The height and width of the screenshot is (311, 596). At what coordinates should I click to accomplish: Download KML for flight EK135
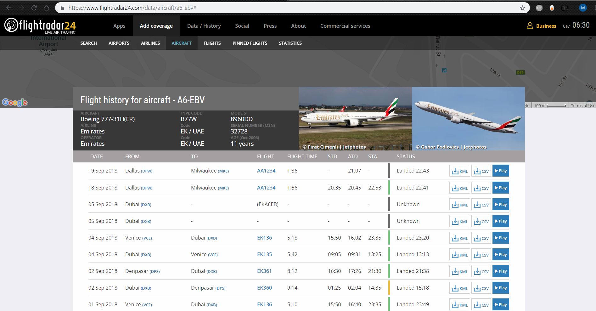pos(460,255)
